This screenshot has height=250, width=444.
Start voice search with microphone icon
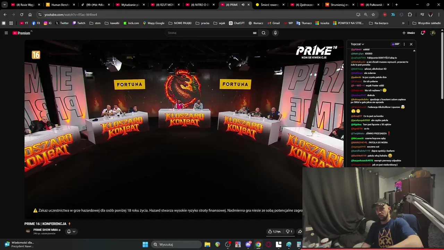pyautogui.click(x=275, y=33)
